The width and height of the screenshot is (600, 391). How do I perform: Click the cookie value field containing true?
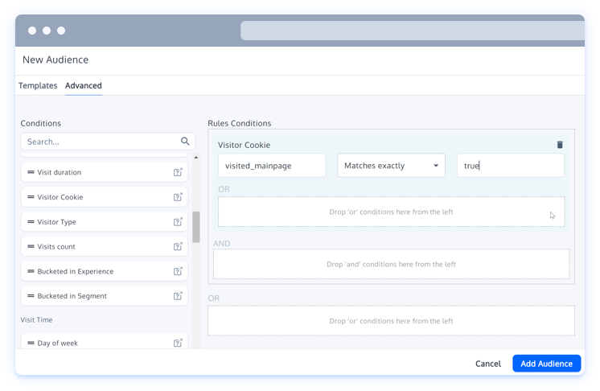[x=510, y=166]
